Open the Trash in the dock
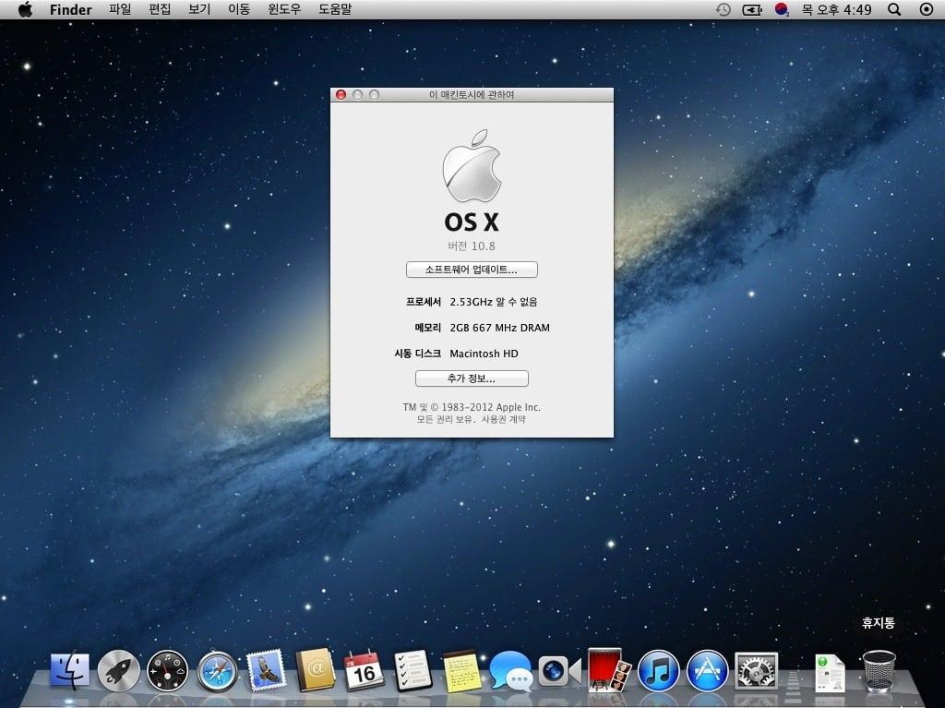The width and height of the screenshot is (945, 708). [x=879, y=670]
